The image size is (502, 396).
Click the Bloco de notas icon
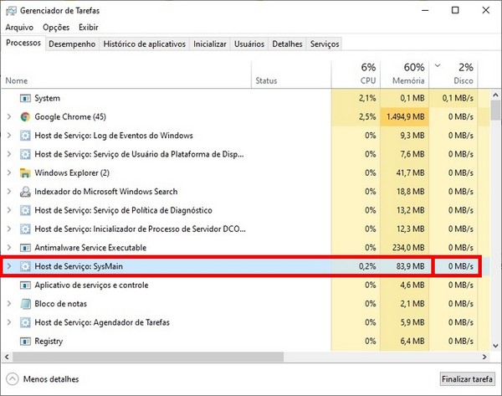tap(25, 304)
